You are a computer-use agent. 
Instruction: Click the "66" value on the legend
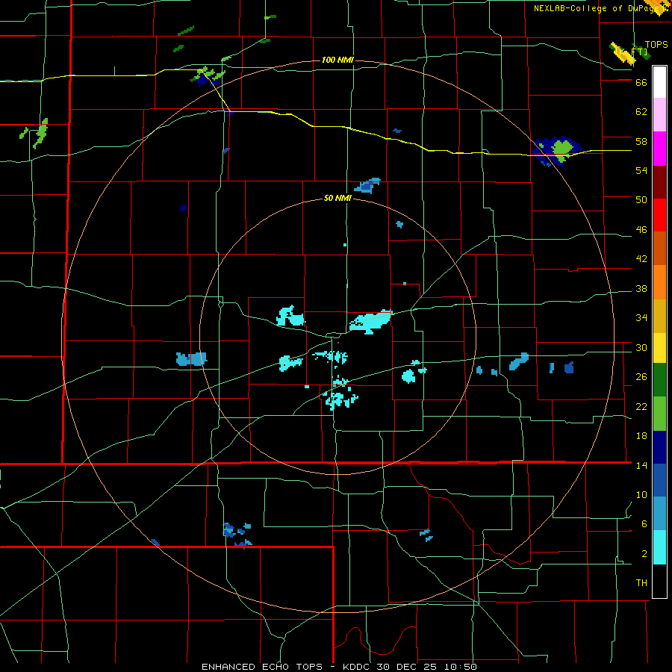[x=641, y=82]
